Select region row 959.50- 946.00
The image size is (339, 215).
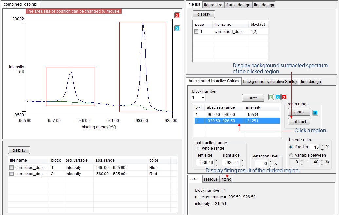pyautogui.click(x=237, y=114)
